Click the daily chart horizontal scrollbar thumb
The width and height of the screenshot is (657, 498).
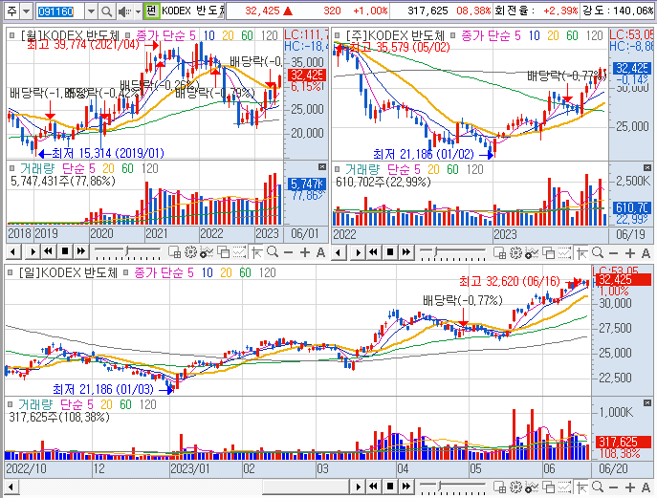coord(306,487)
